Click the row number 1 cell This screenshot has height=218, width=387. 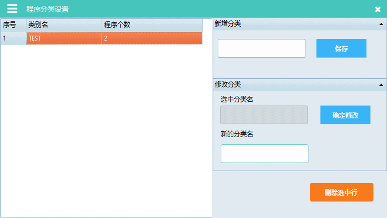click(x=13, y=38)
